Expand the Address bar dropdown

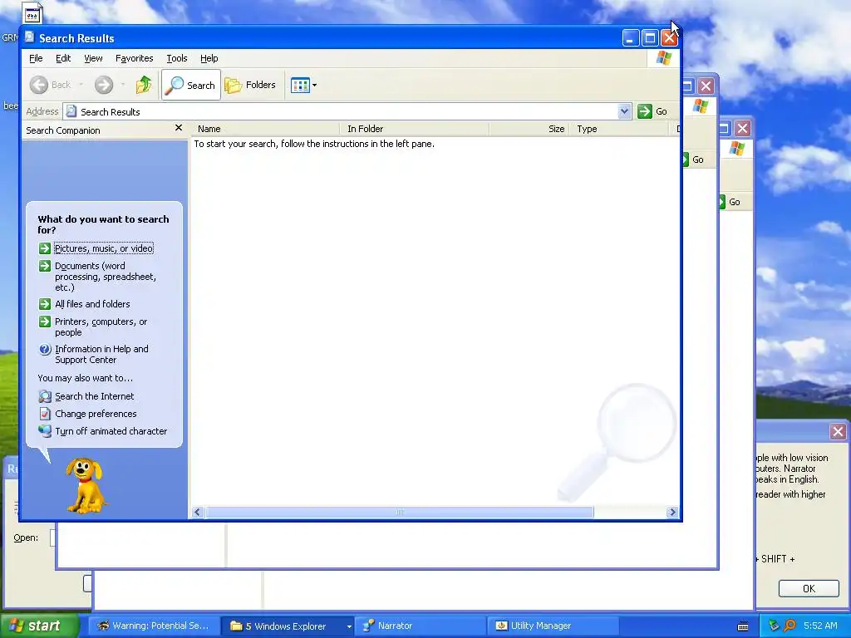point(624,111)
